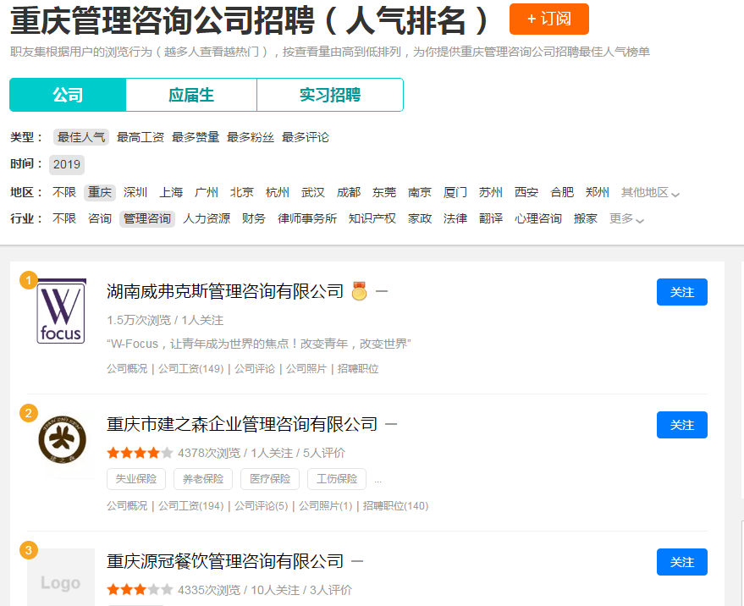
Task: Open 公司工资(149) link
Action: 190,369
